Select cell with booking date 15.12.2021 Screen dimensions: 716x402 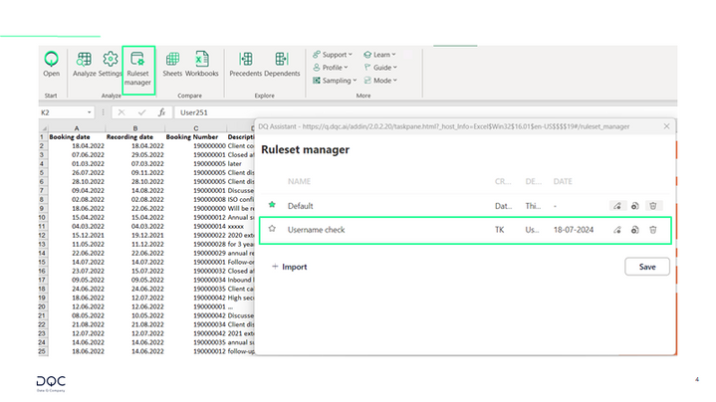pyautogui.click(x=77, y=235)
